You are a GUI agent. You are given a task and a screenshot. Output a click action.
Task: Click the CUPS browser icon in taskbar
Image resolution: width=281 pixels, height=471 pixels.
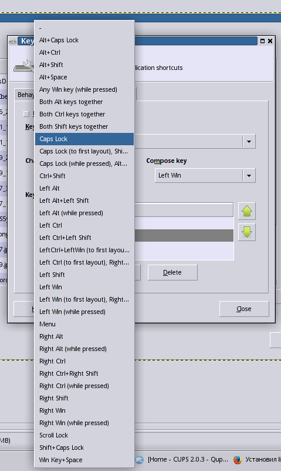coord(140,460)
